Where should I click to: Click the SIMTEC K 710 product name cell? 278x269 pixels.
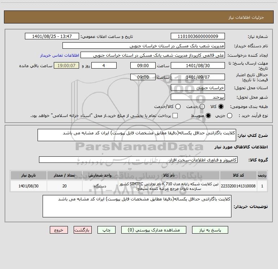169,186
